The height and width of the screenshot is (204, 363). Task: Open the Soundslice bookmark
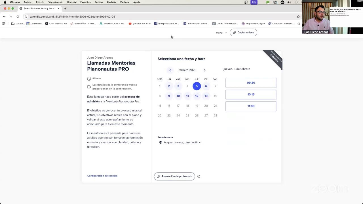[x=83, y=24]
